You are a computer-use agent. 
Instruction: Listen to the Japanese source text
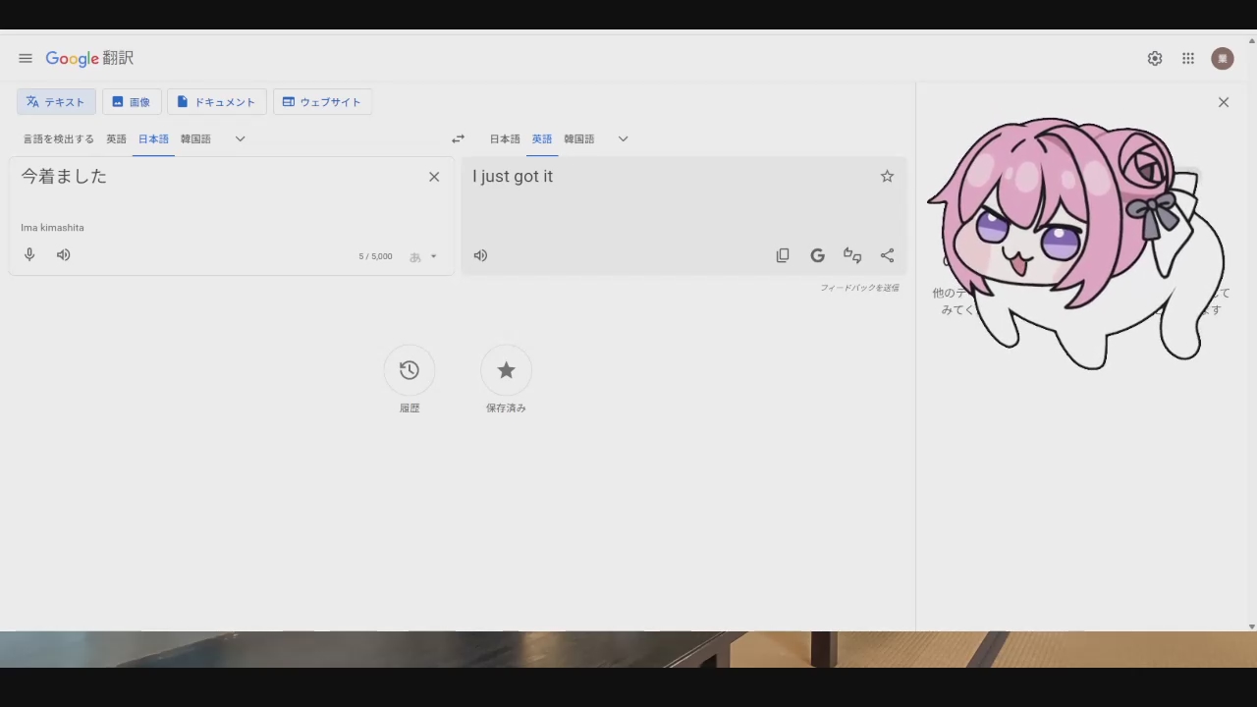(64, 255)
